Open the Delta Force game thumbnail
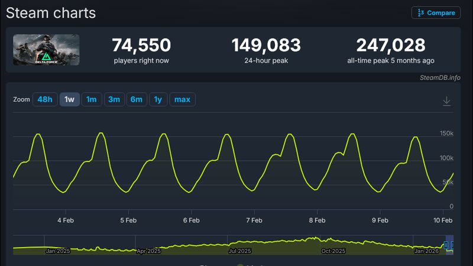The image size is (473, 266). pos(46,50)
